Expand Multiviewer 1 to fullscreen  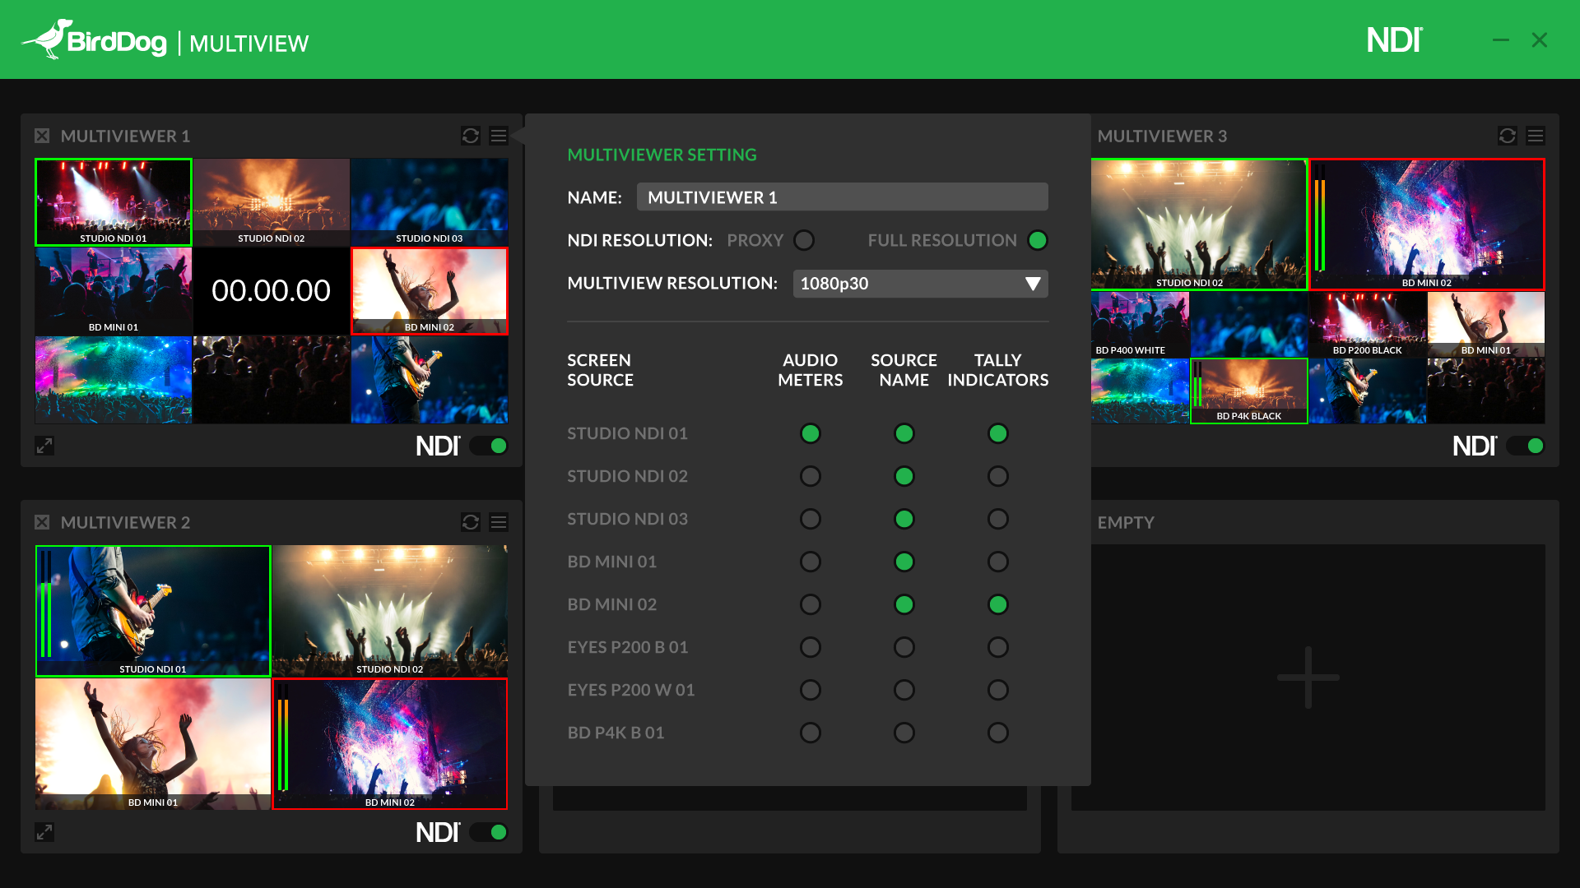click(x=44, y=446)
